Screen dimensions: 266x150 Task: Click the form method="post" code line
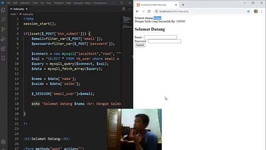[x=54, y=148]
